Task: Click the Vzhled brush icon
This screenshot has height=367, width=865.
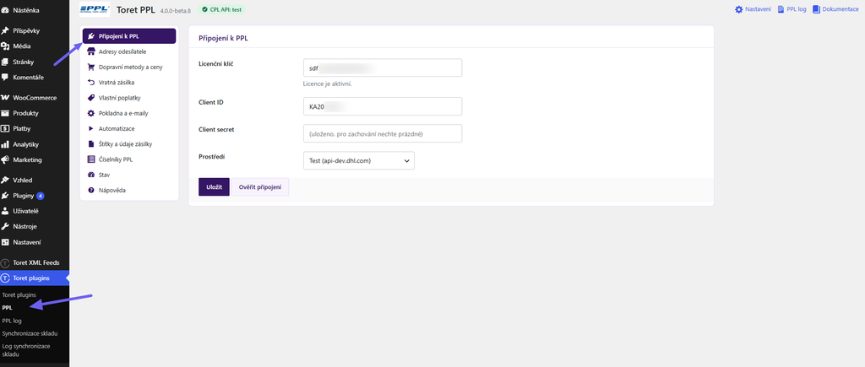Action: point(5,180)
